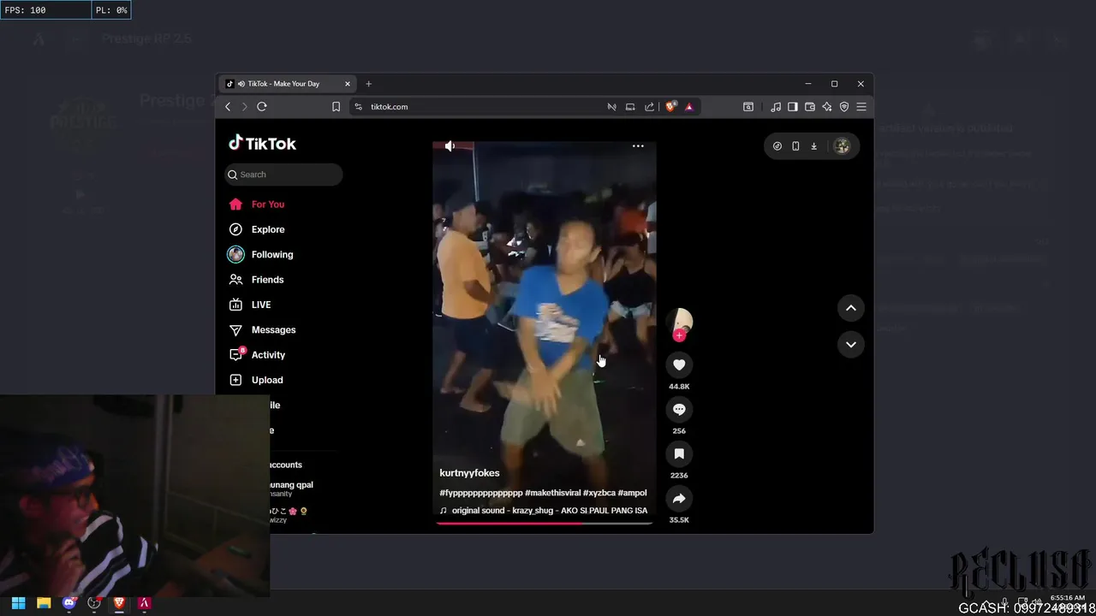The height and width of the screenshot is (616, 1096).
Task: Open Brave Shields lion icon
Action: pos(670,107)
